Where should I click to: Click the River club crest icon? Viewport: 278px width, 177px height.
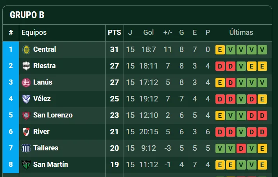coord(26,132)
